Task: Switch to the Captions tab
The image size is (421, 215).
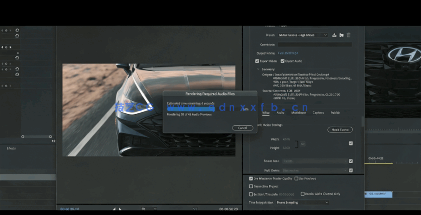Action: (318, 113)
